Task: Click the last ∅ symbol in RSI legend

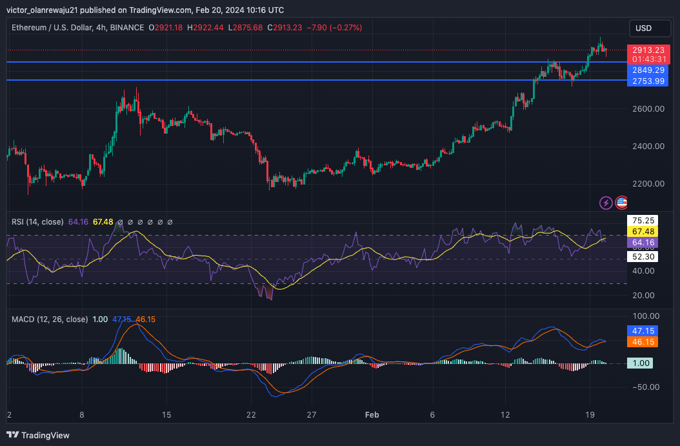Action: point(170,222)
